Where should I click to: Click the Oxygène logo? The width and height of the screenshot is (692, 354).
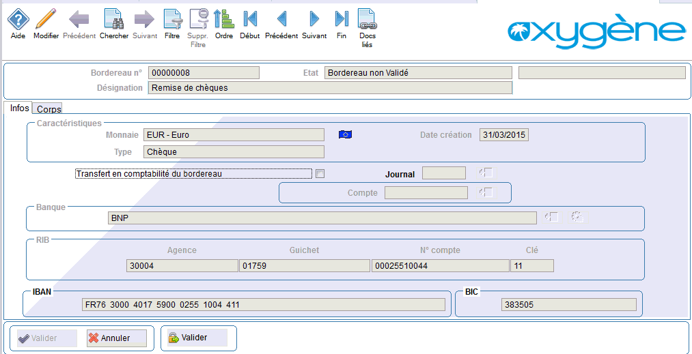point(596,33)
